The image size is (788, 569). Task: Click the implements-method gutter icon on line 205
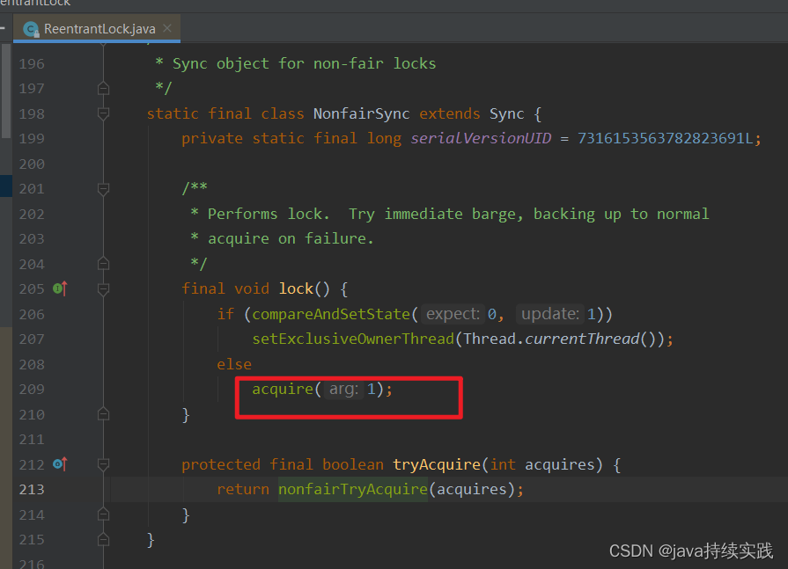(x=60, y=289)
